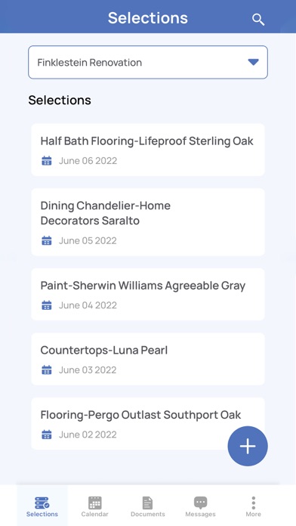The image size is (296, 526).
Task: Click the June 05 2022 date
Action: pos(88,240)
